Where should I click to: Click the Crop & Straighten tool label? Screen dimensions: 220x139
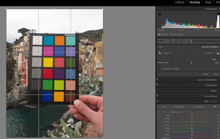pos(210,47)
